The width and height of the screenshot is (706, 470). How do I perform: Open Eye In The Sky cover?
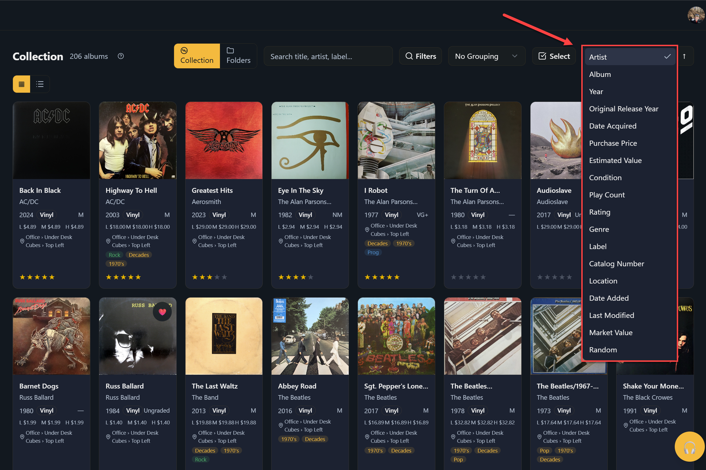coord(310,141)
